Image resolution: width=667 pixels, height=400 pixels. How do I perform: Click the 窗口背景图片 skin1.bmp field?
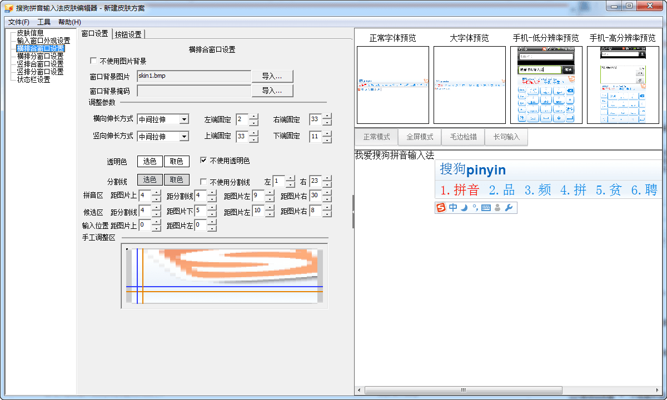[194, 76]
